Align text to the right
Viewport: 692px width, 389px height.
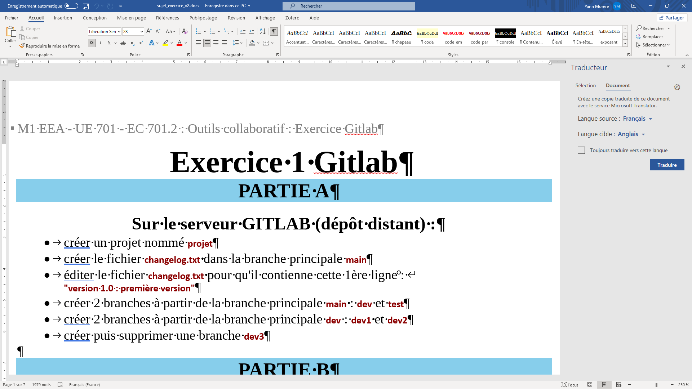(216, 43)
